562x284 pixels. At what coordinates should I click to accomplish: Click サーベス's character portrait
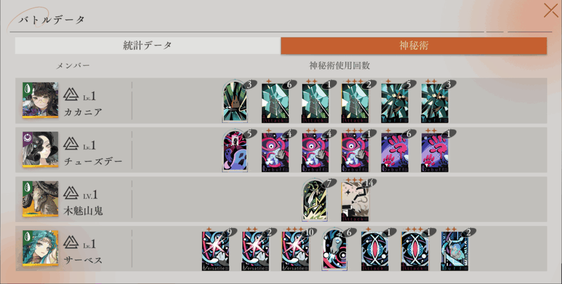click(x=40, y=248)
